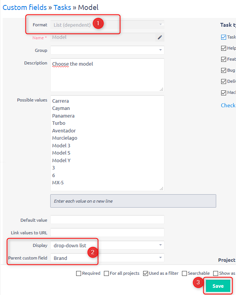Uncheck the Bug task type checkbox

223,70
